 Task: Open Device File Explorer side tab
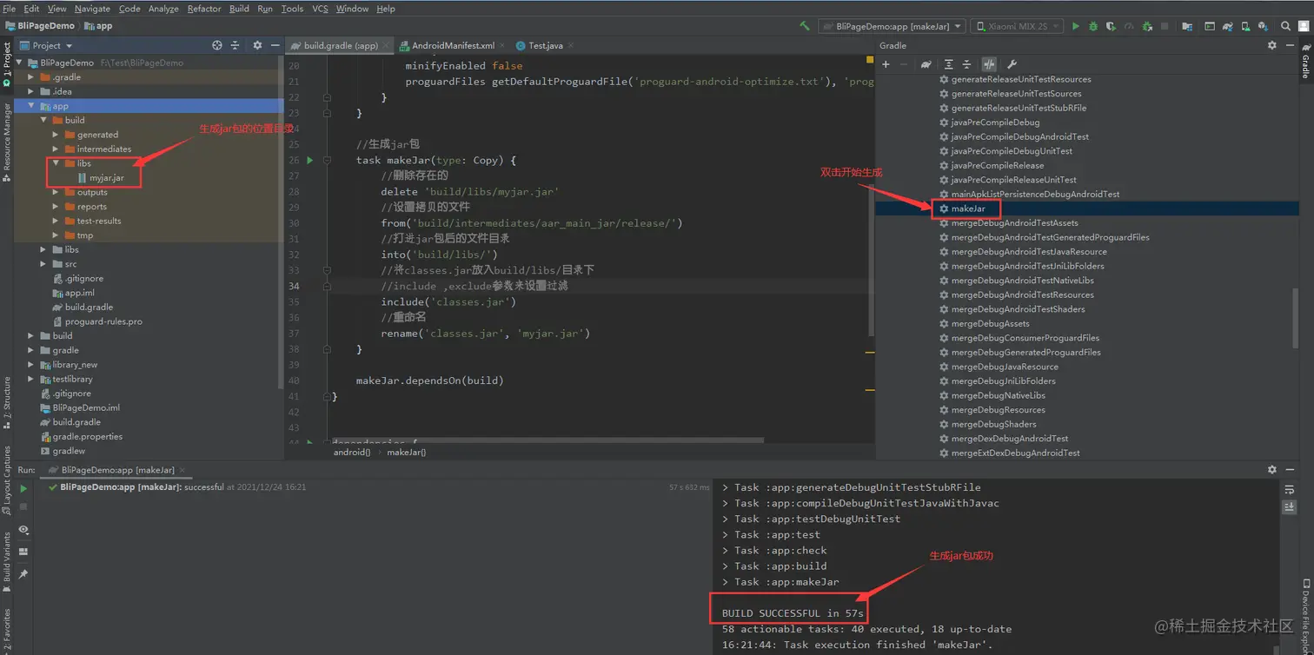point(1305,615)
